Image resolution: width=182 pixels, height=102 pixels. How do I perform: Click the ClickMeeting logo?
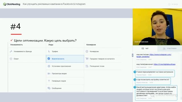coord(12,4)
